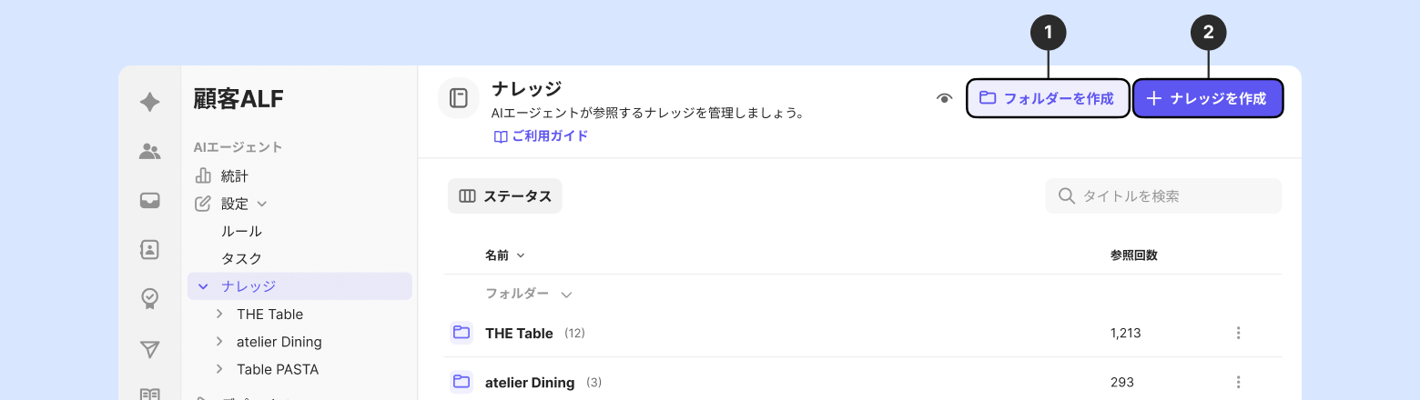Click the sparkle AI icon in left rail
This screenshot has width=1420, height=400.
click(x=150, y=103)
